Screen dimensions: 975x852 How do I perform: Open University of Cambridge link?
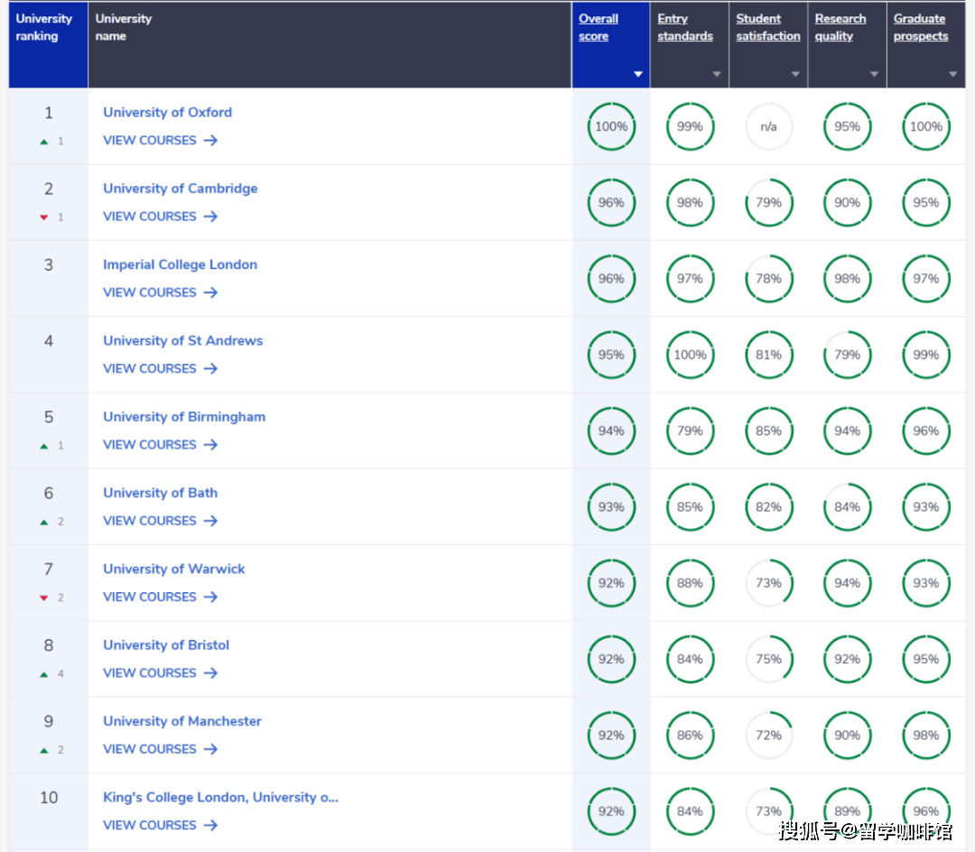pyautogui.click(x=181, y=189)
